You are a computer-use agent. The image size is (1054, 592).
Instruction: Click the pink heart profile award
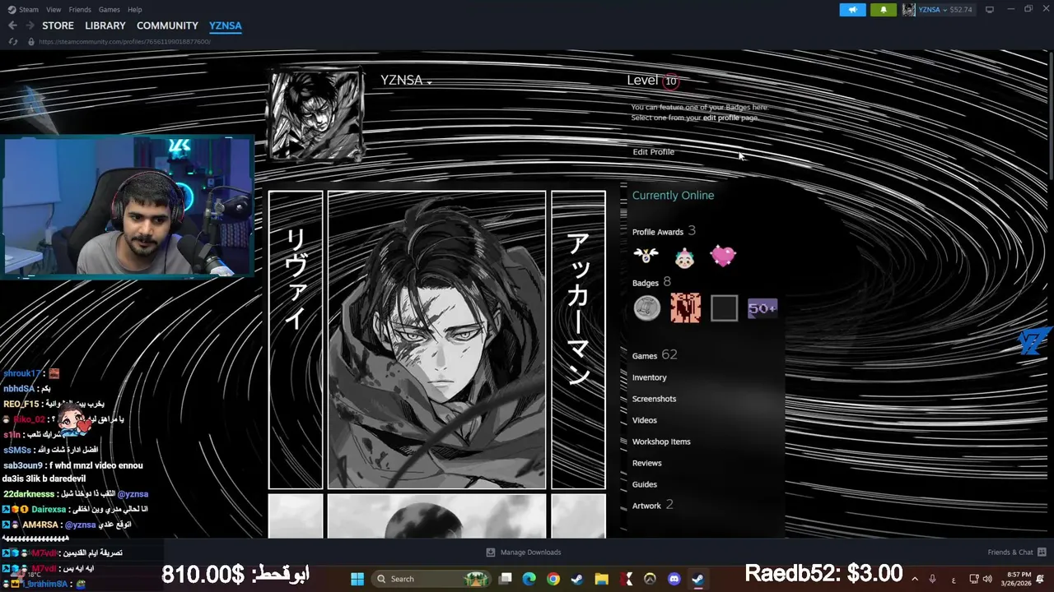click(x=722, y=256)
